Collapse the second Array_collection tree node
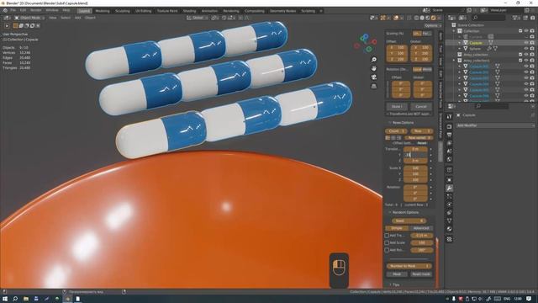This screenshot has width=538, height=303. click(454, 61)
